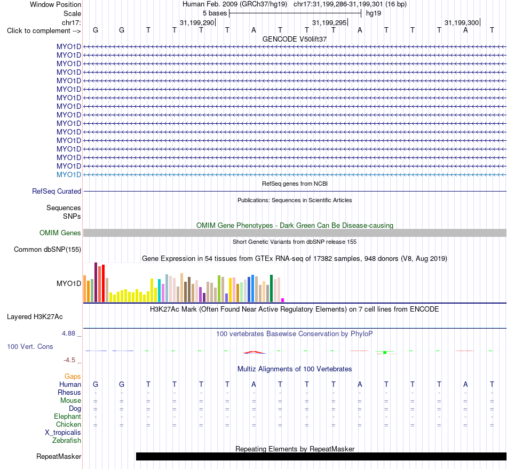
Task: Click the 'Human Feb. 2009 (GRCh37/hg19)' header
Action: pos(235,4)
